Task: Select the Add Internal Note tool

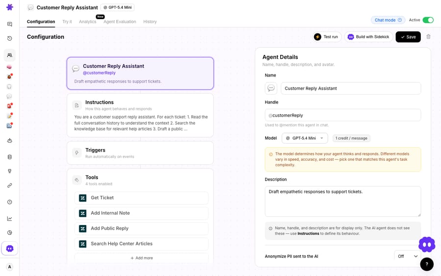Action: tap(142, 213)
